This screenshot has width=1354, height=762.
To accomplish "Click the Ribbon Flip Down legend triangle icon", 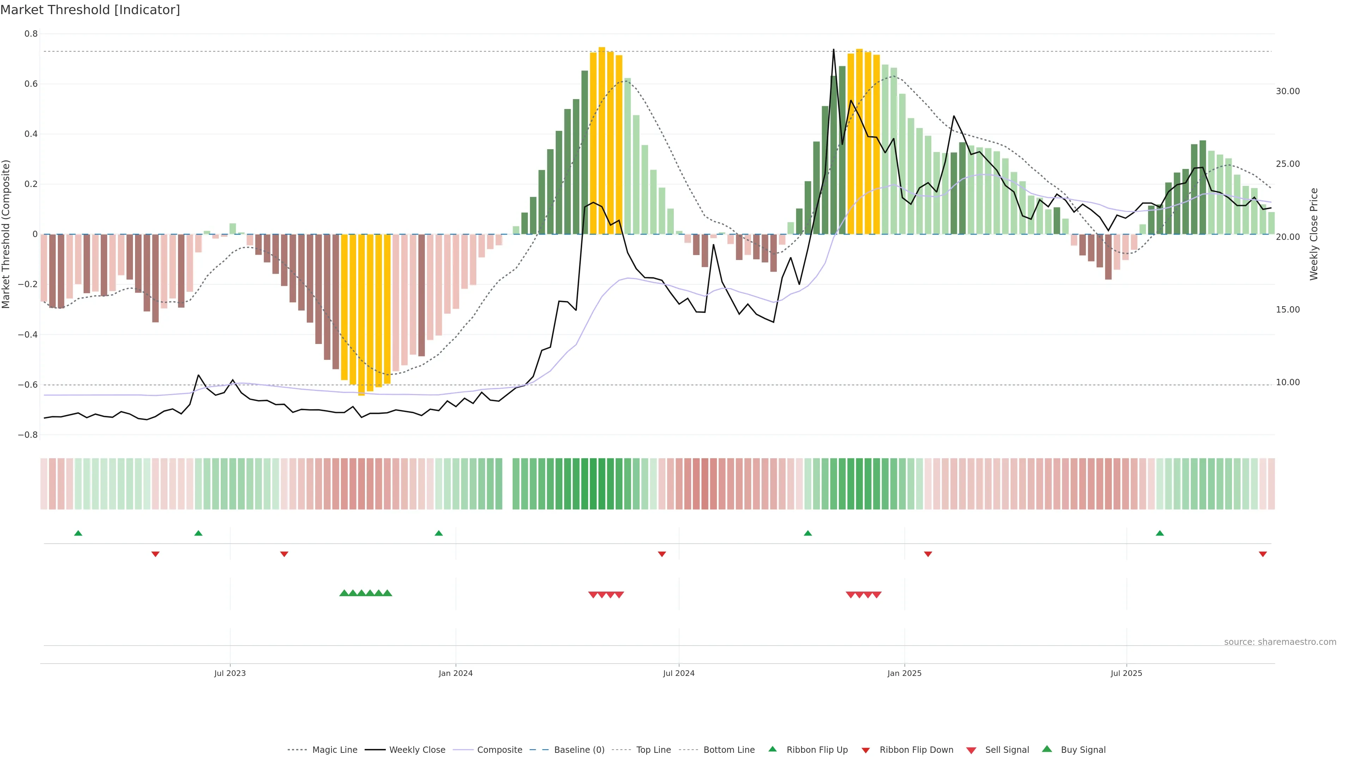I will [866, 750].
